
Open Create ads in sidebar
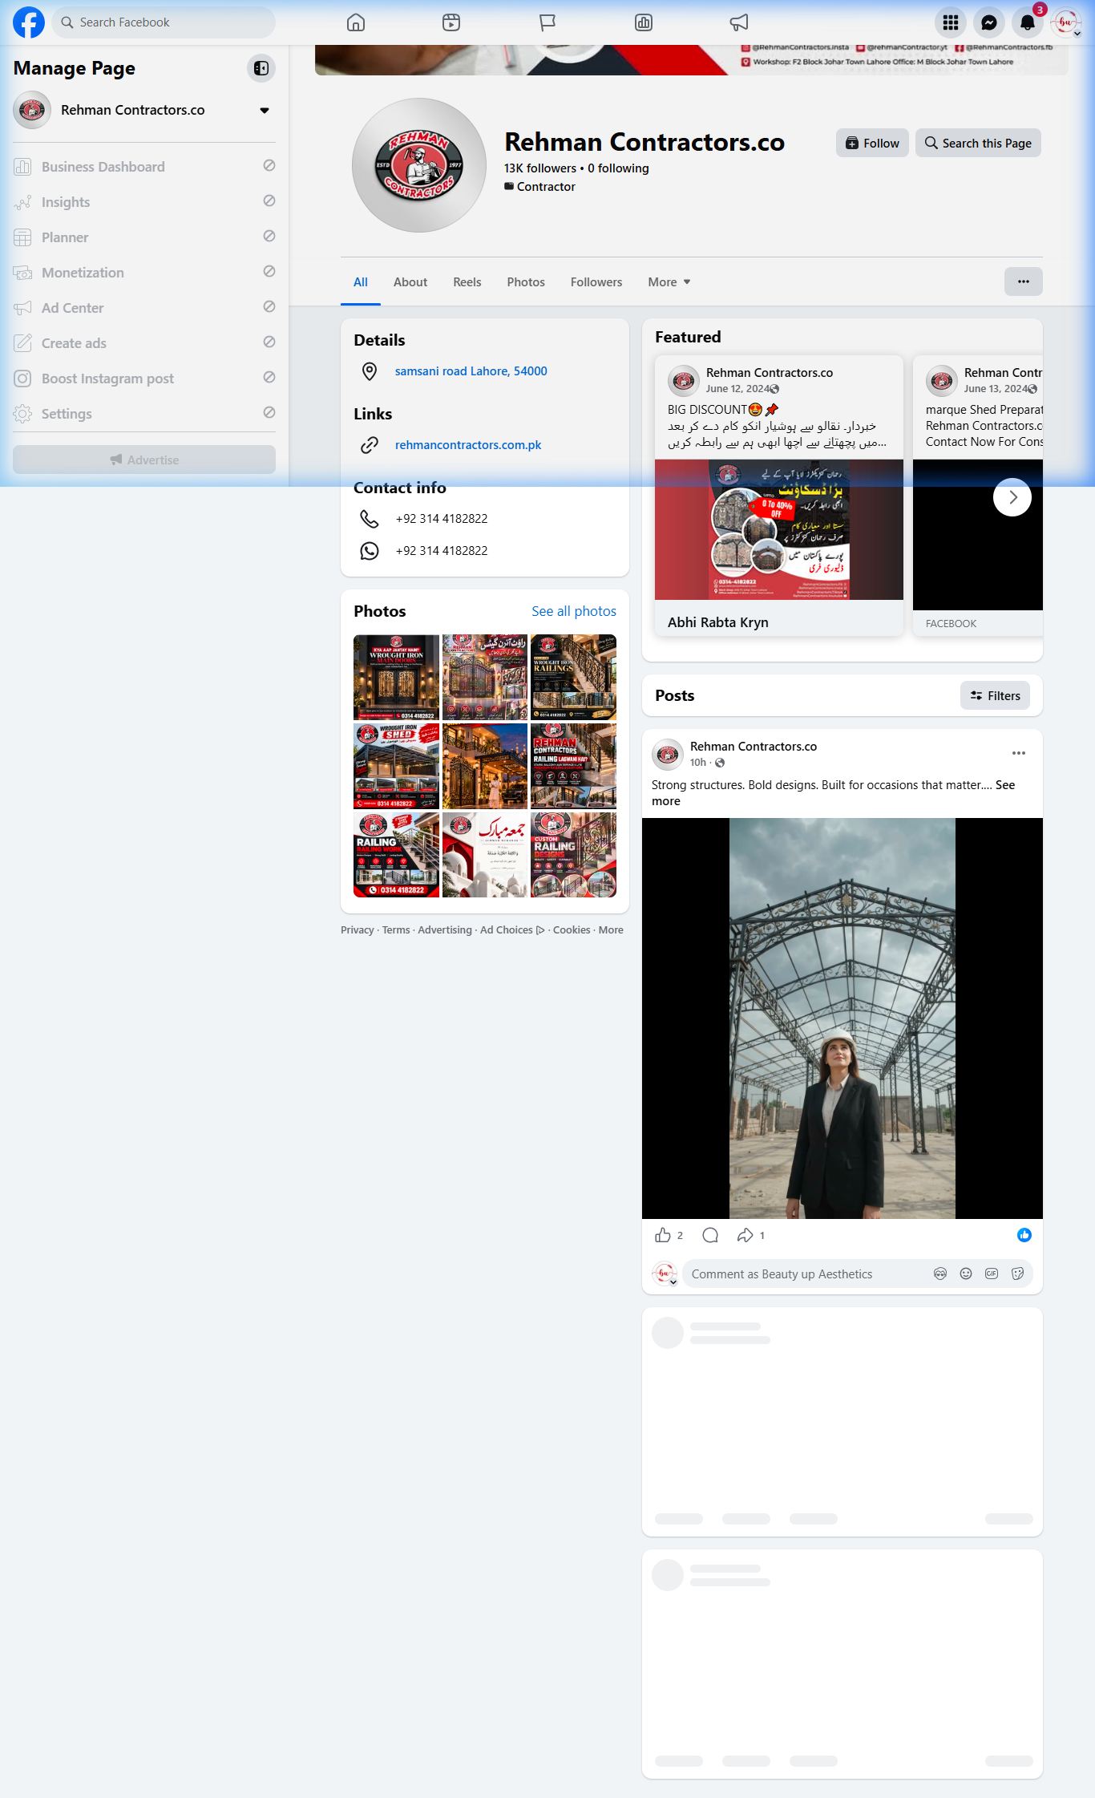click(x=144, y=343)
